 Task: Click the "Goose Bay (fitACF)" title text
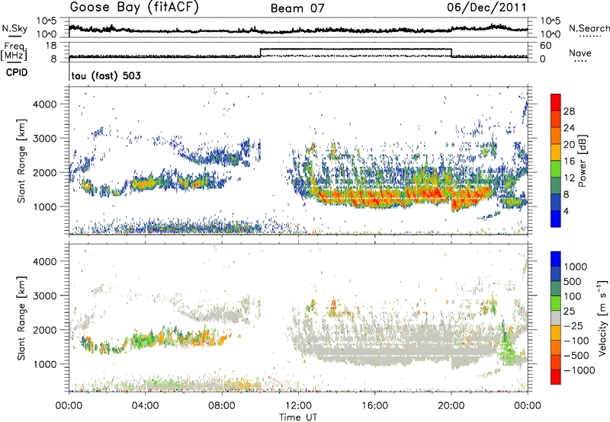(x=134, y=8)
